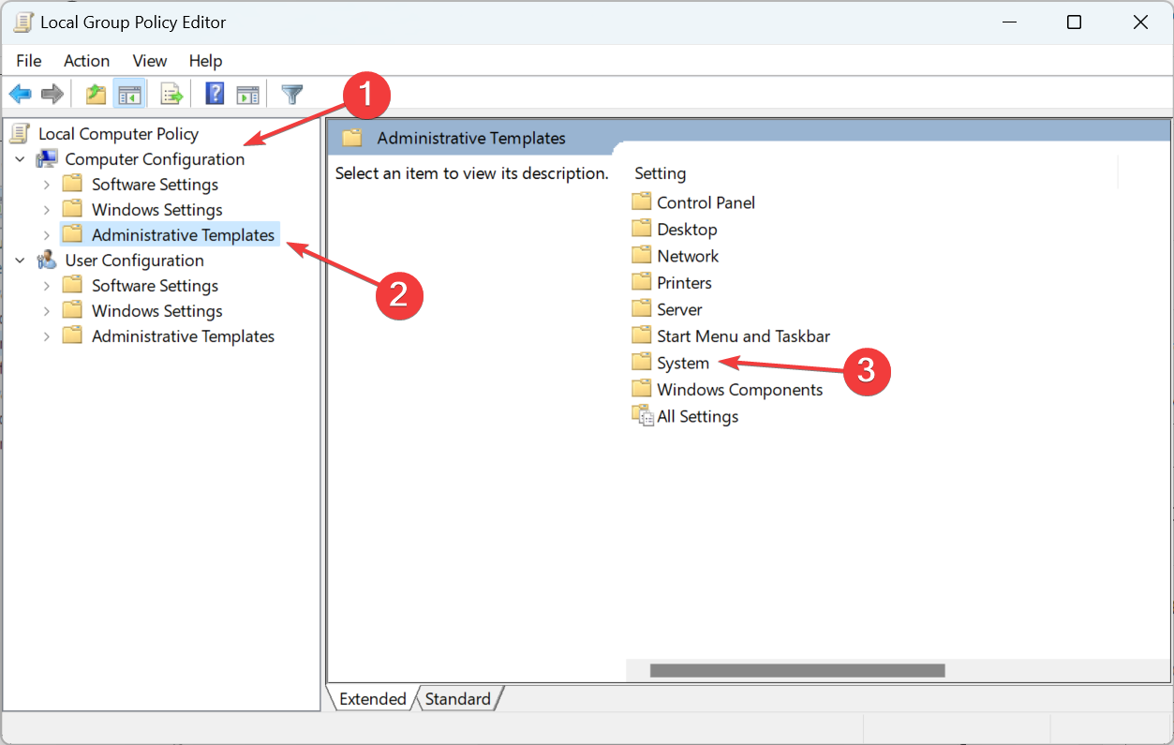
Task: Click the Filter funnel toolbar icon
Action: [x=292, y=94]
